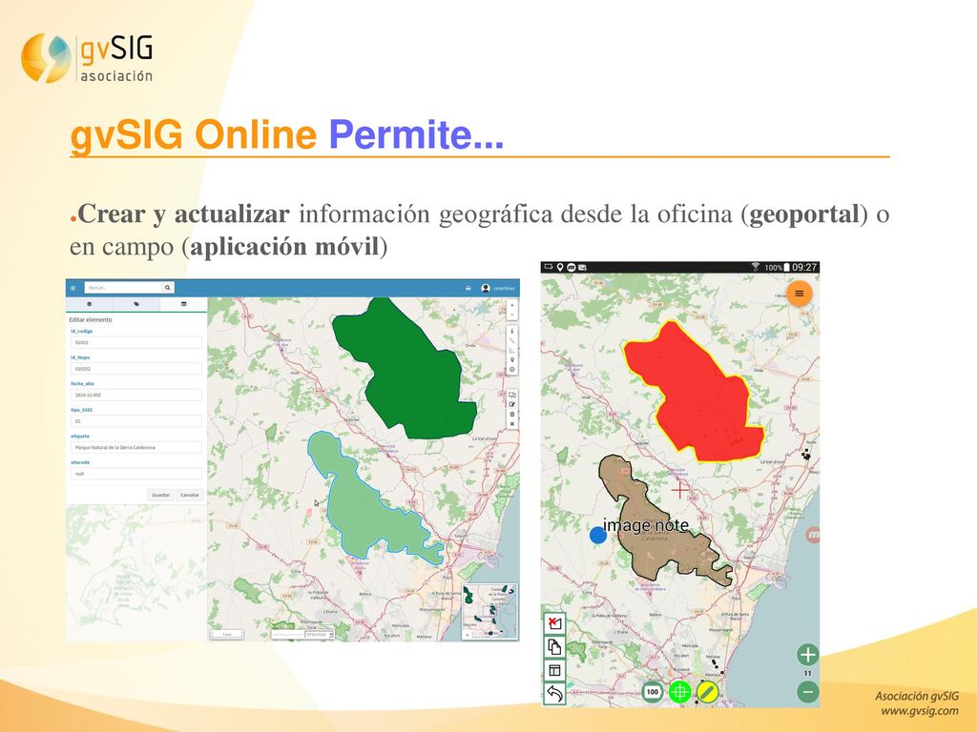The image size is (977, 732).
Task: Click the trash delete element icon
Action: [512, 414]
